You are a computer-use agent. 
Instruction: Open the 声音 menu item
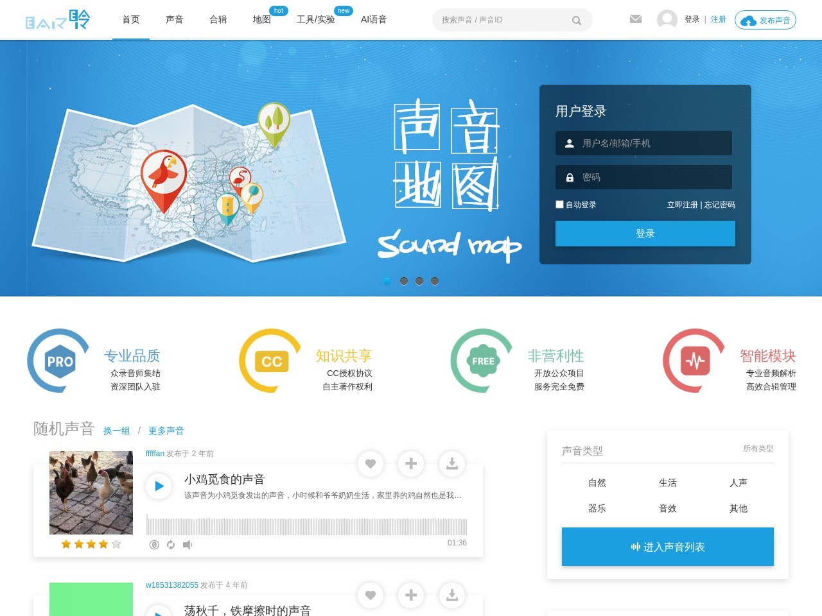(175, 20)
